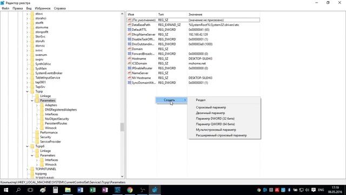Click the Linkage folder icon under Tcpip
The image size is (346, 195).
37,96
